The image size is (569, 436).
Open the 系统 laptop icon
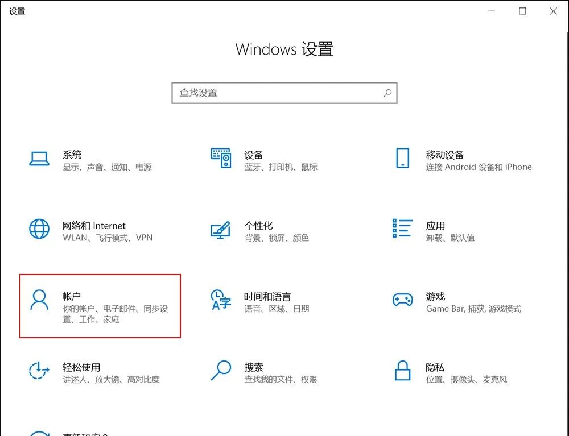(39, 159)
